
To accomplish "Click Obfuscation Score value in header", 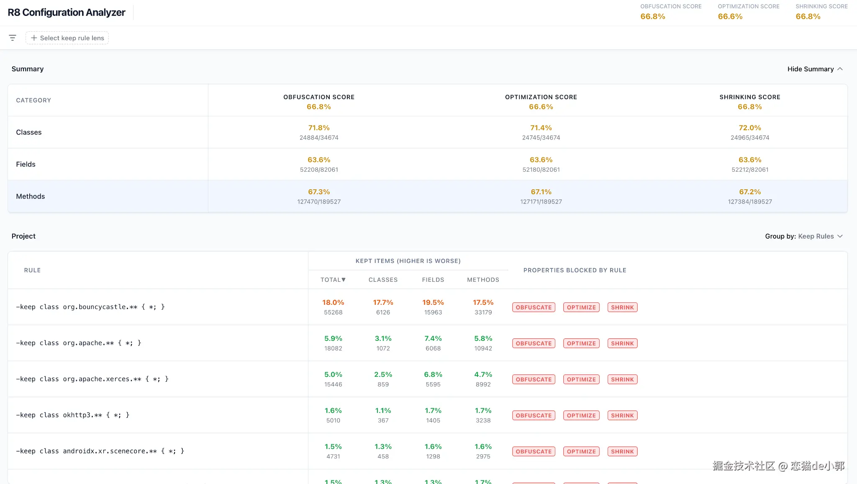I will [x=652, y=16].
